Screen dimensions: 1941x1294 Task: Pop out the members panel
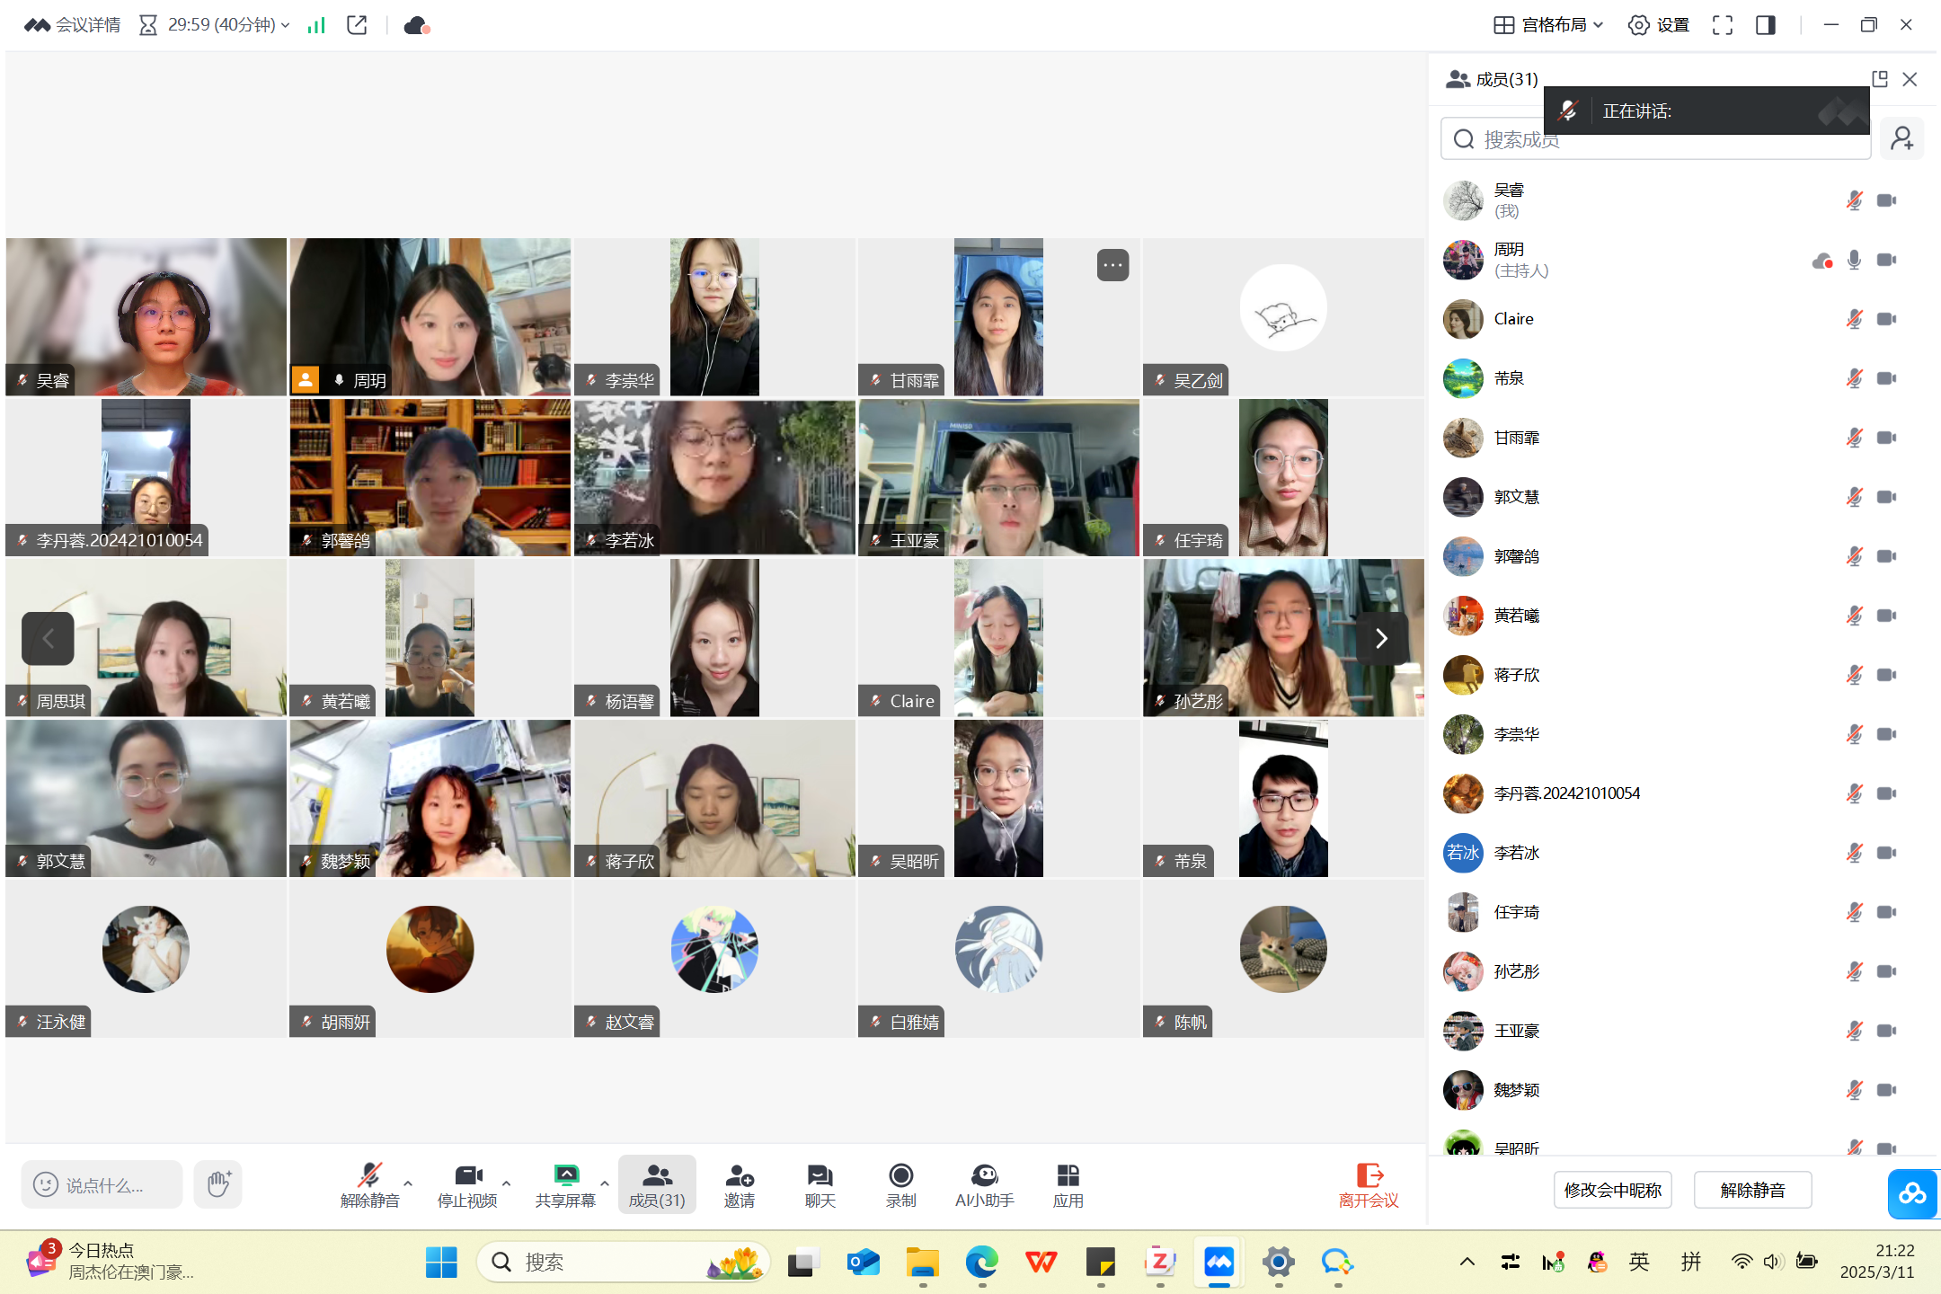[x=1880, y=79]
